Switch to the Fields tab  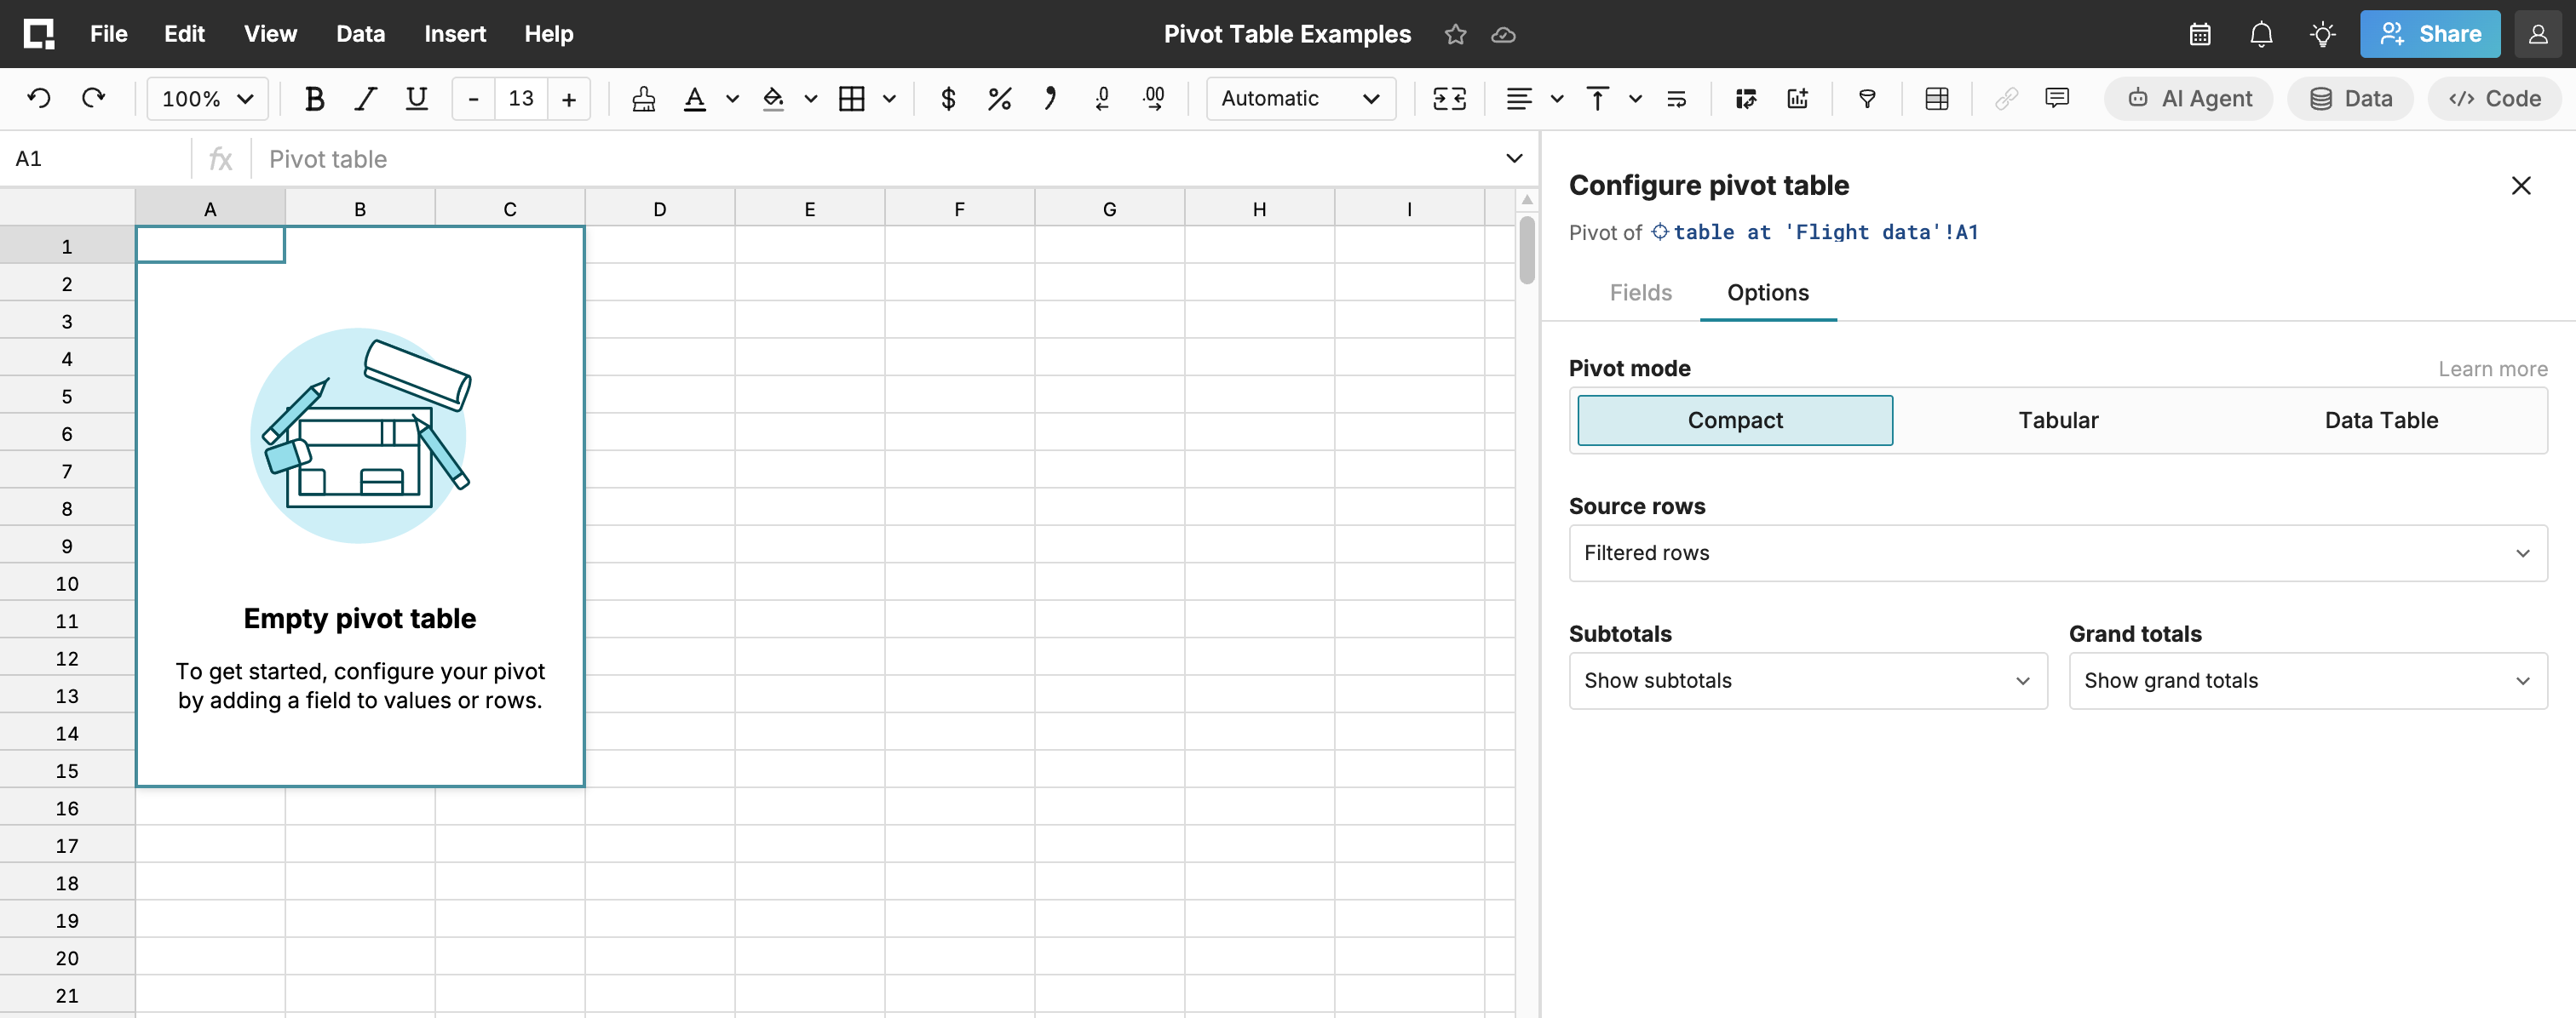point(1641,293)
